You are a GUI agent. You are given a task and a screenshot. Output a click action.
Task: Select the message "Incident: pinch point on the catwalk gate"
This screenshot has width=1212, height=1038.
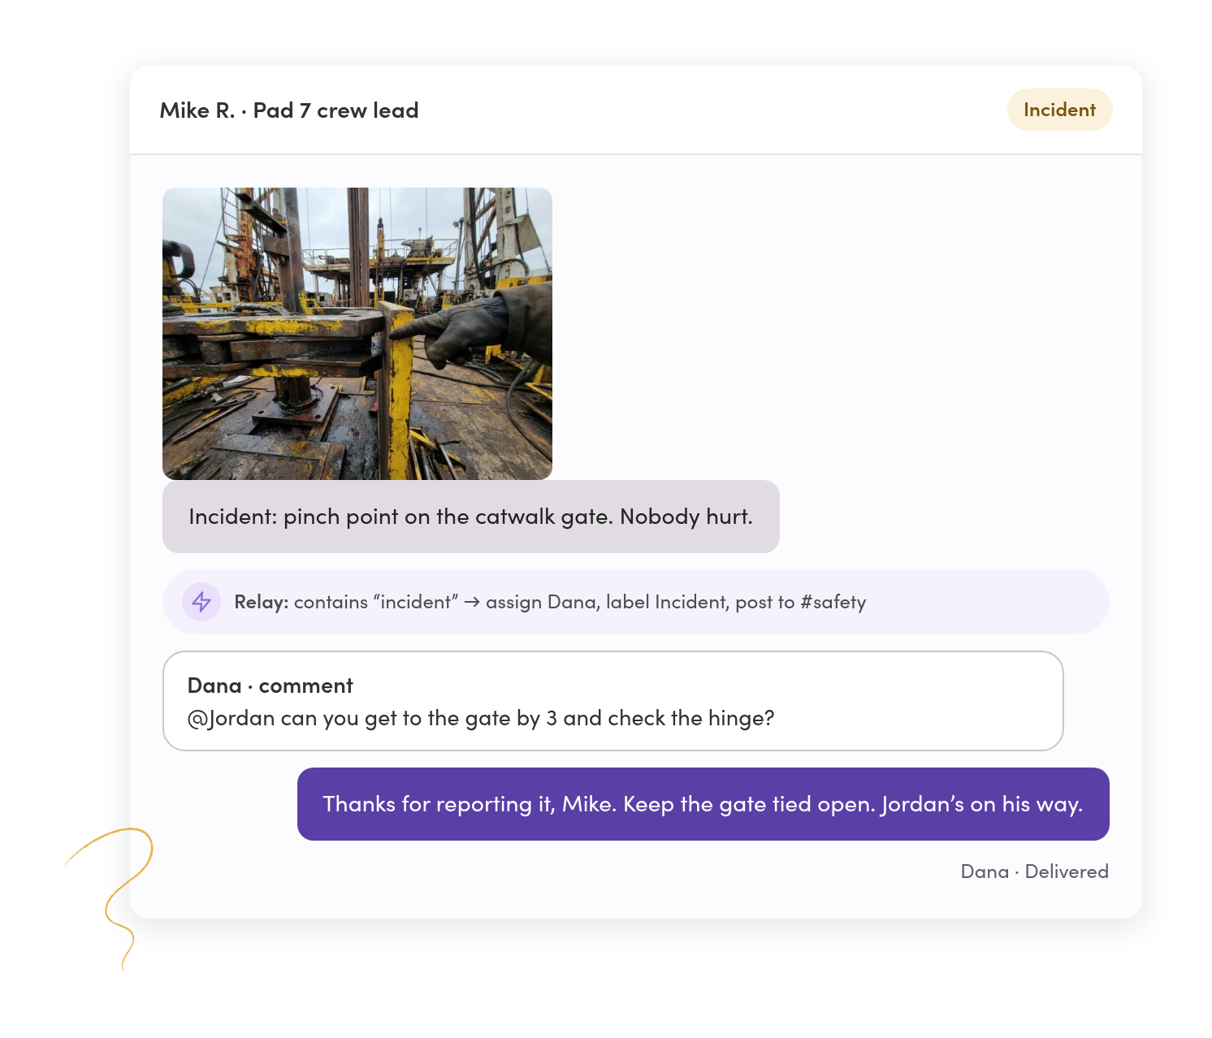point(471,517)
